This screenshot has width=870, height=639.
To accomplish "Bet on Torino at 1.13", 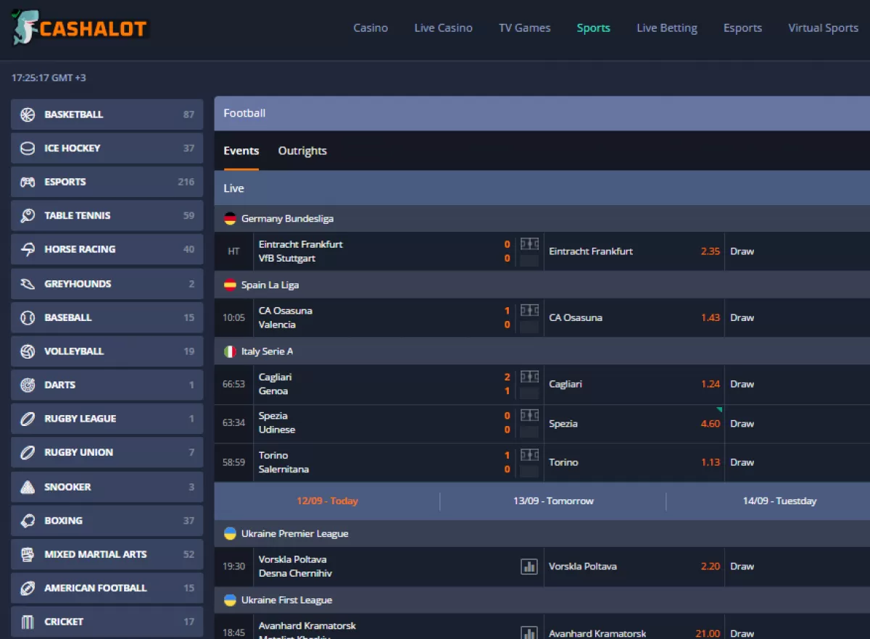I will (634, 462).
